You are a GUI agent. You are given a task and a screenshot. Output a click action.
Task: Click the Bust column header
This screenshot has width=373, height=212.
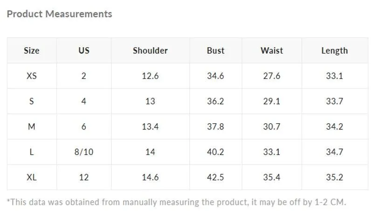click(215, 50)
